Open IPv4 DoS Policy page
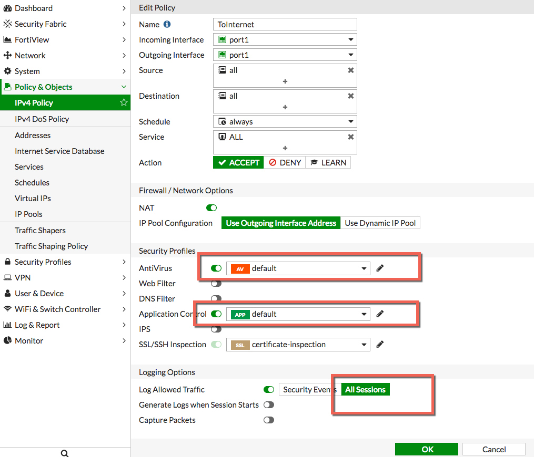 click(42, 119)
